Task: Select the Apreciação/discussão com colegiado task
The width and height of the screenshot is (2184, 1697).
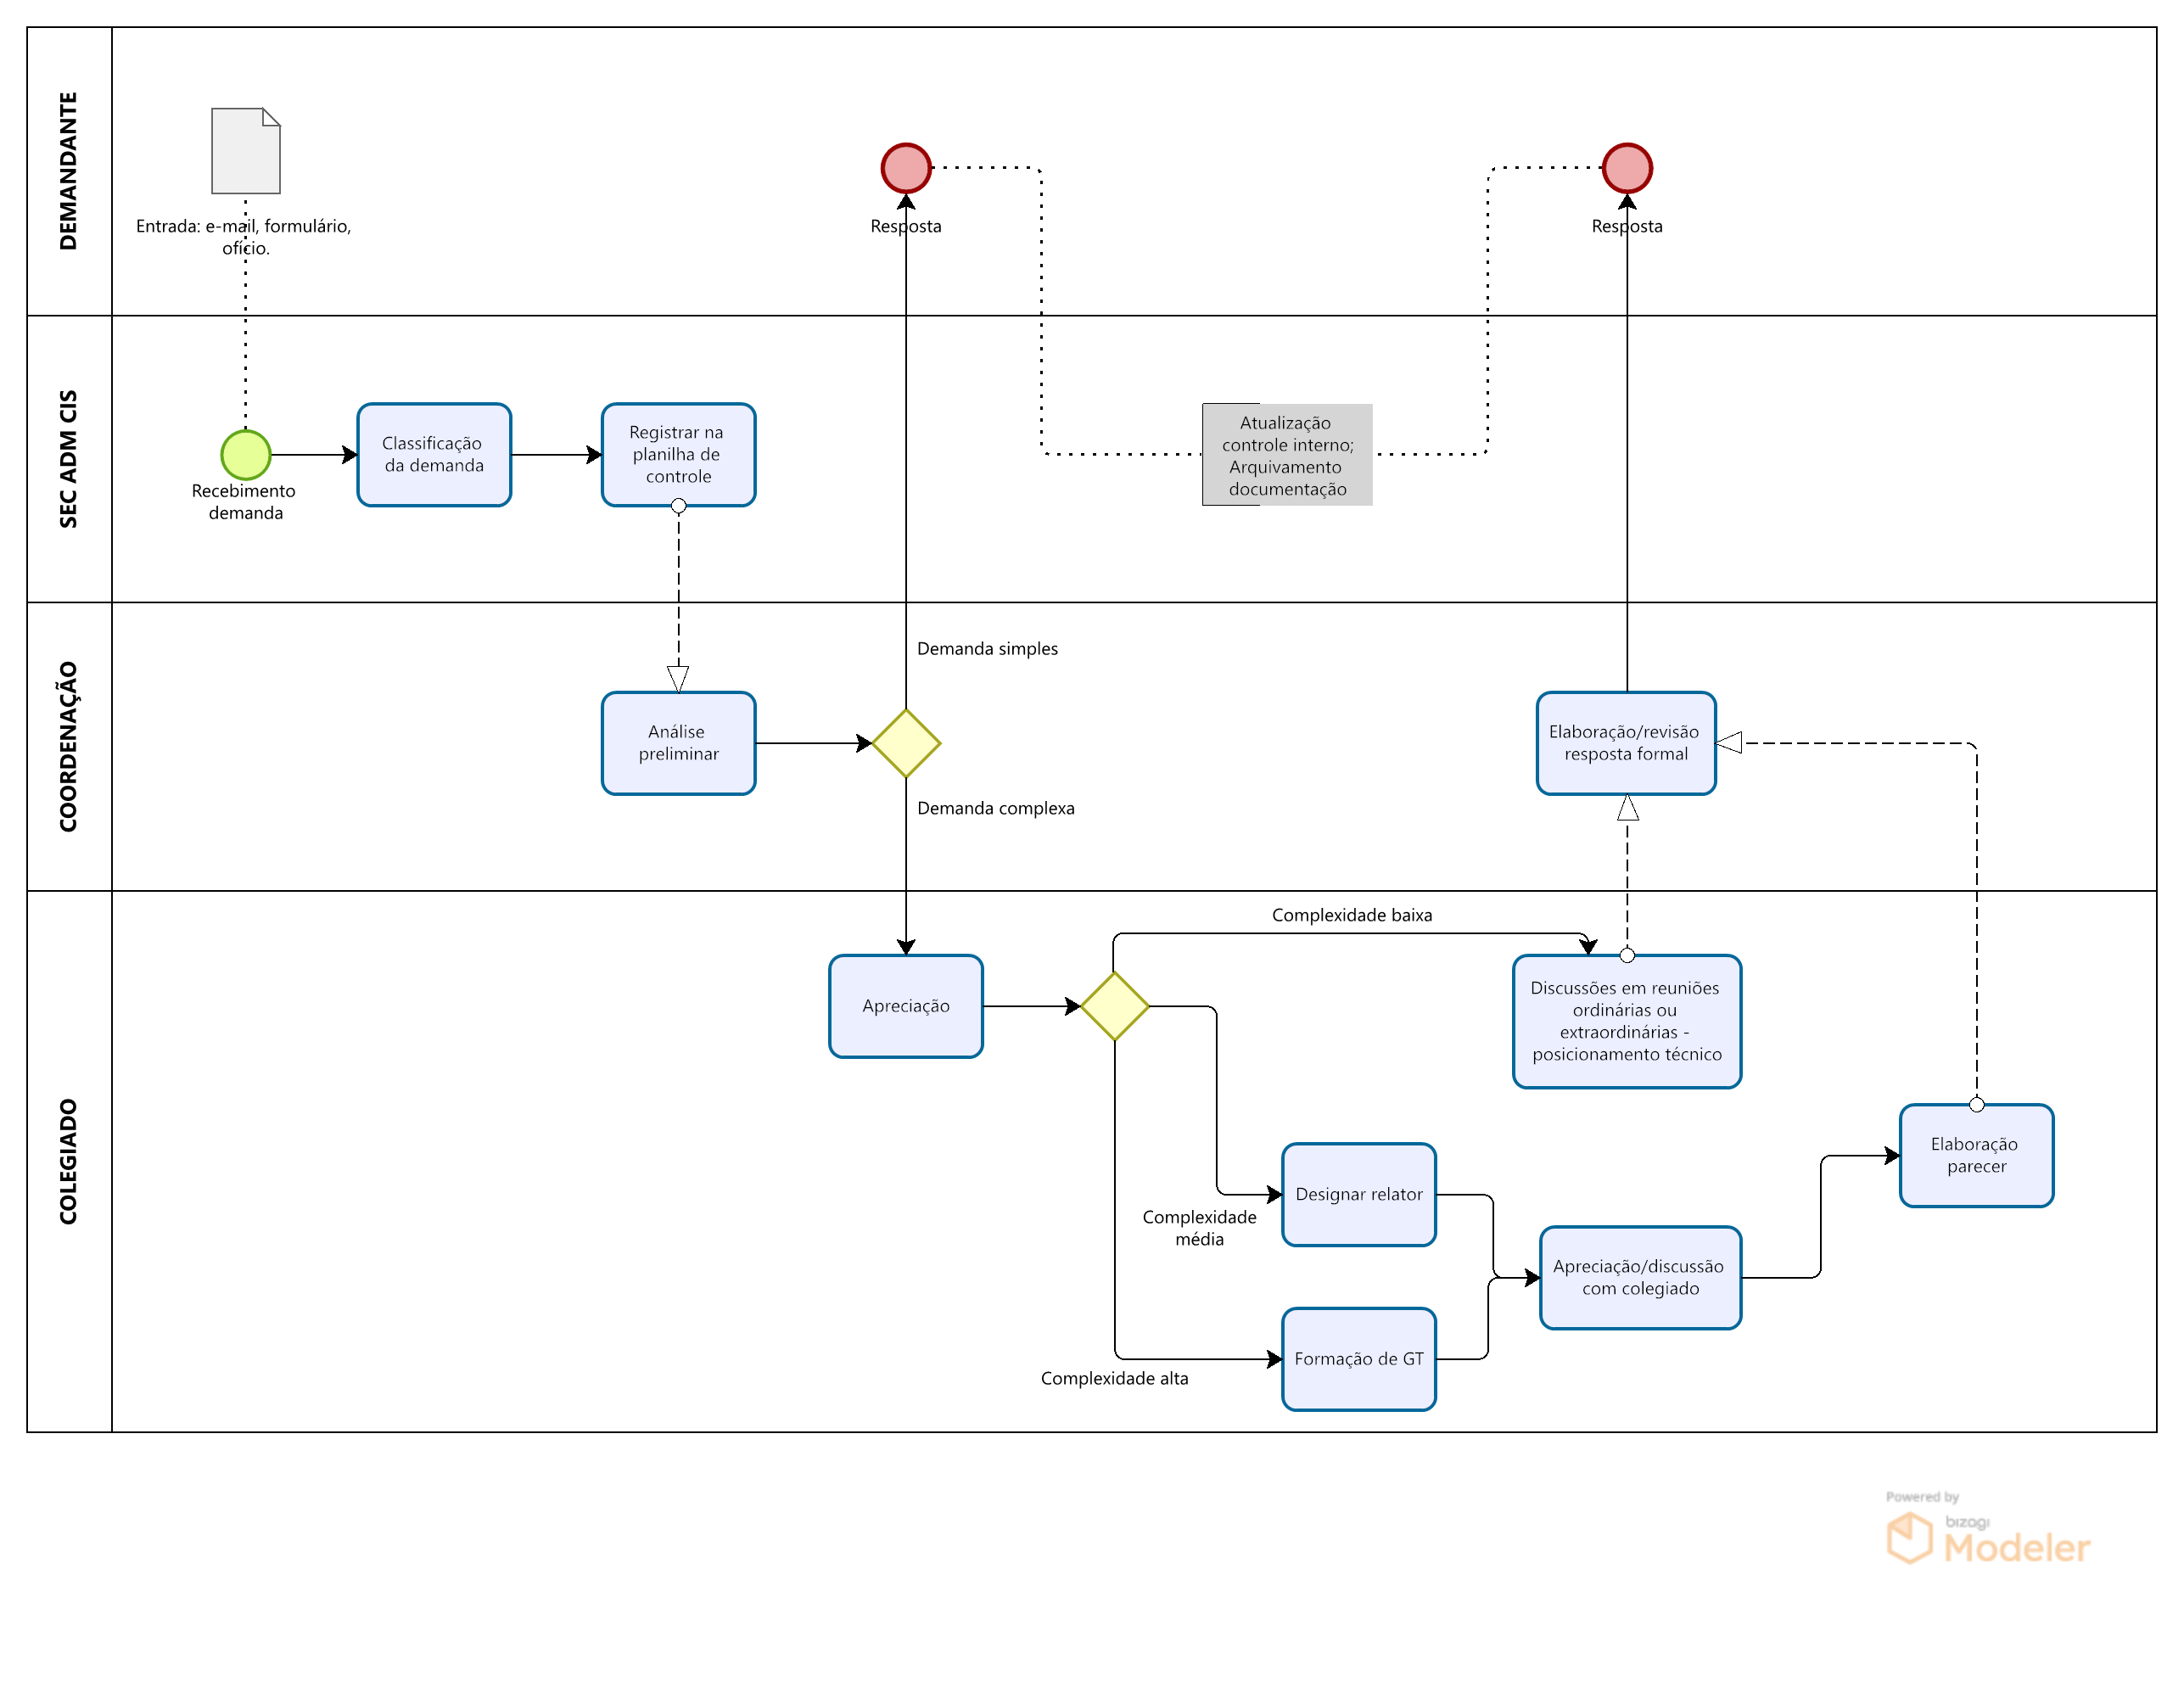Action: click(1639, 1277)
